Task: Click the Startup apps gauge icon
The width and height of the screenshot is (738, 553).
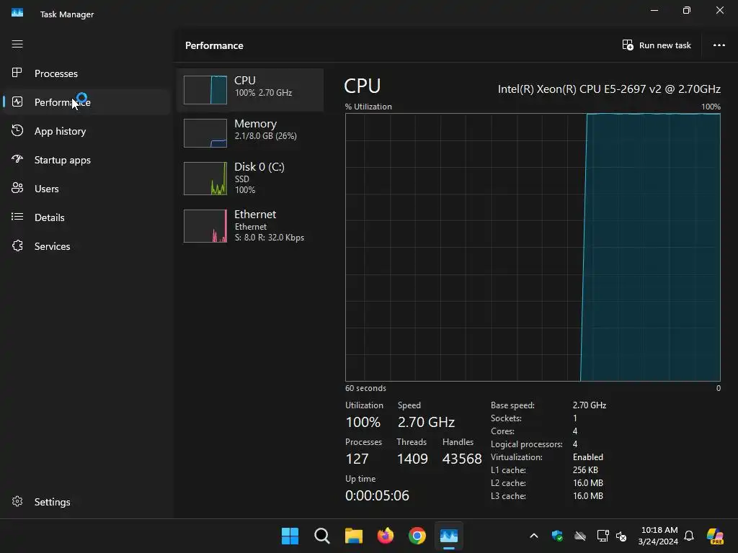Action: tap(17, 159)
